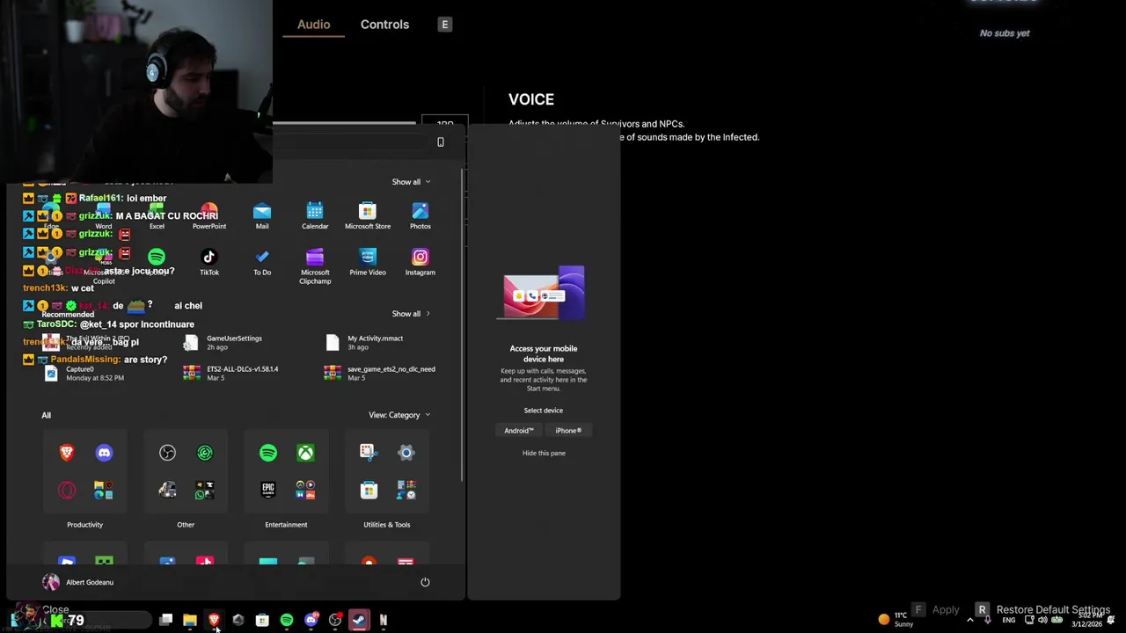Expand Other category overflow group
The height and width of the screenshot is (633, 1126).
point(205,490)
